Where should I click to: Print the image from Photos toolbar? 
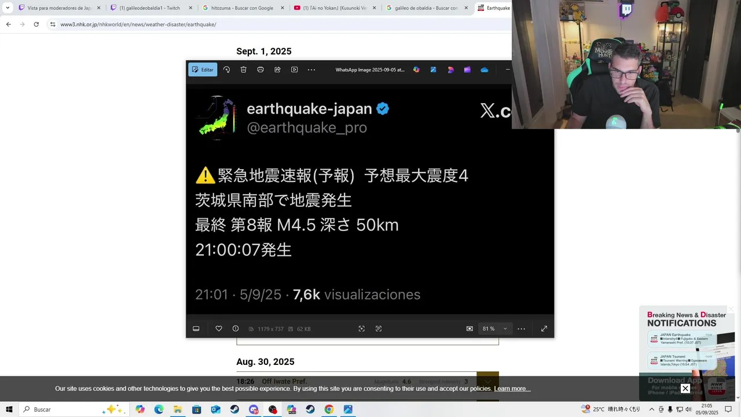[261, 69]
